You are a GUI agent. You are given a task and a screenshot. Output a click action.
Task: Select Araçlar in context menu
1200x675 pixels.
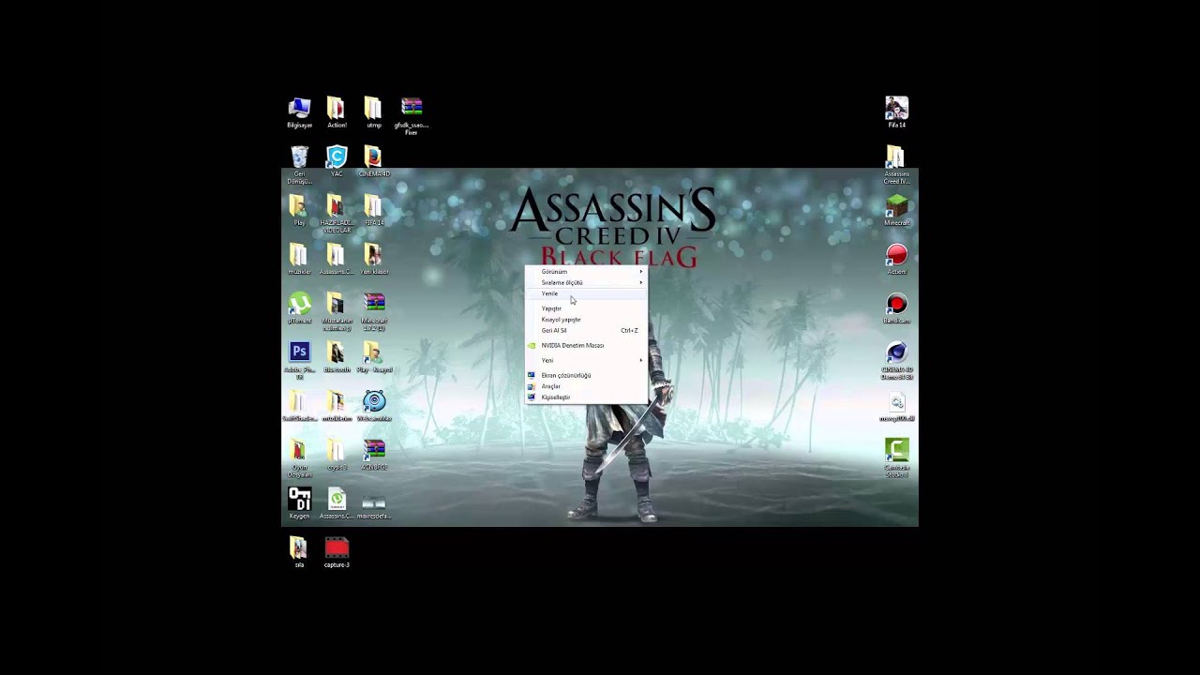[x=587, y=386]
